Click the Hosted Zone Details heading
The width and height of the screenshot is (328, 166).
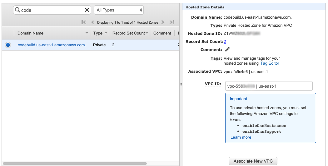tap(205, 7)
